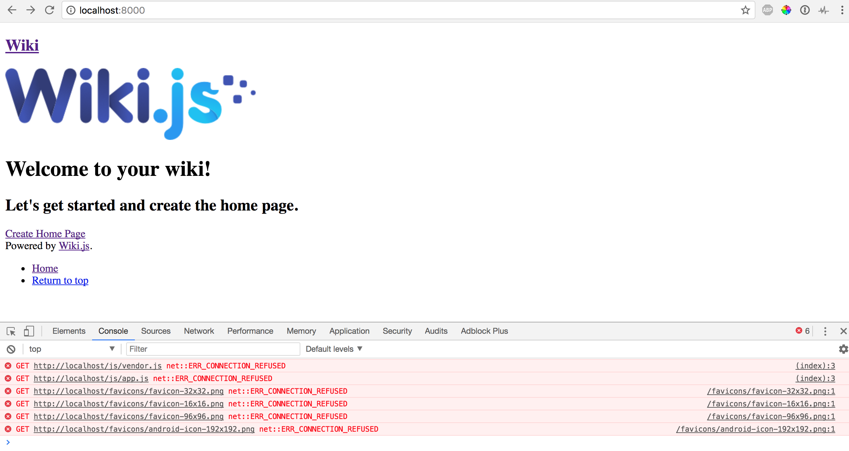The width and height of the screenshot is (849, 451).
Task: Switch to the Security tab
Action: point(397,331)
